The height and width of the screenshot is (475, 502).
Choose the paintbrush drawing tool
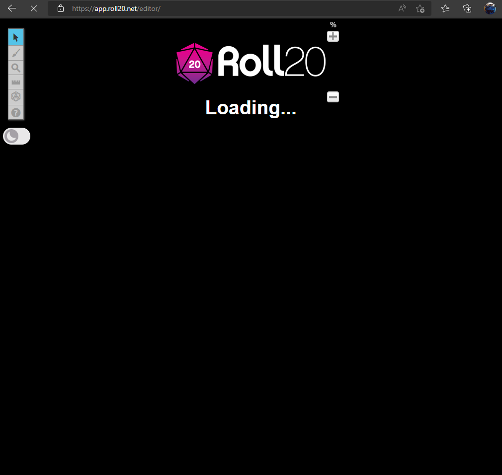[x=16, y=53]
